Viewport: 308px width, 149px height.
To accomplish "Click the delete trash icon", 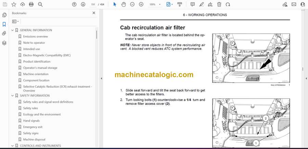I will pos(219,4).
